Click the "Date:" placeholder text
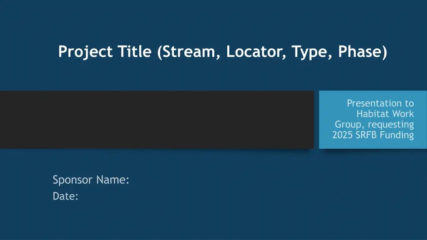This screenshot has width=427, height=240. (x=65, y=196)
